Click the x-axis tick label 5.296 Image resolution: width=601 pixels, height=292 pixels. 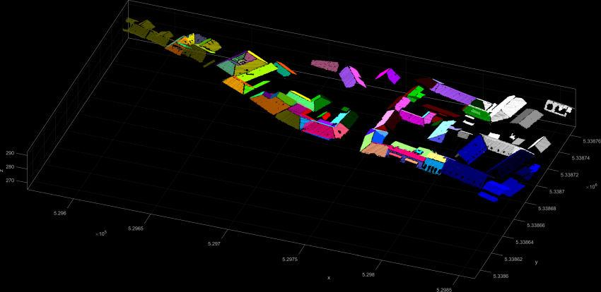tap(59, 212)
